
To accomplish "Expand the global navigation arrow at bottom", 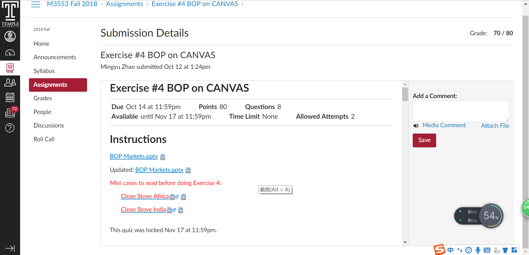I will tap(10, 248).
